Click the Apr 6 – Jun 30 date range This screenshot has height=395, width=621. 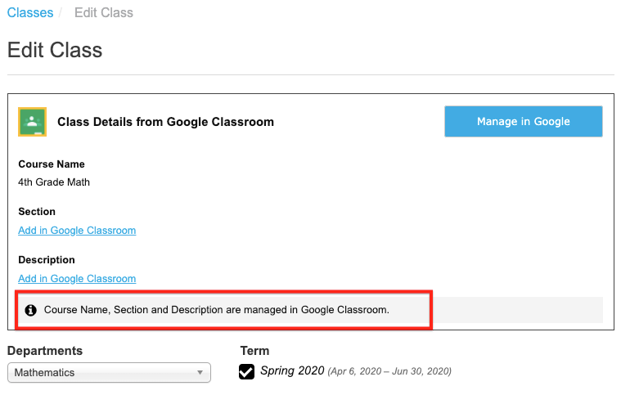click(389, 372)
